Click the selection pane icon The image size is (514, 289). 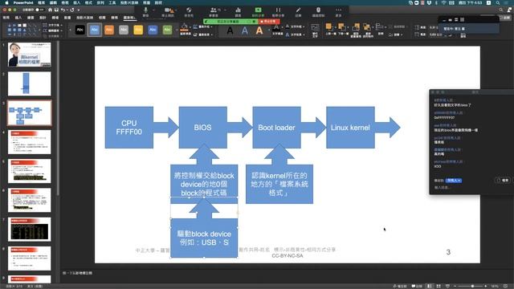click(x=355, y=27)
